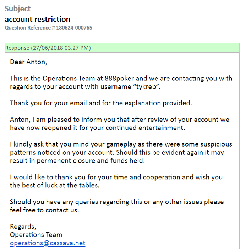Viewport: 240px width, 249px height.
Task: Click the 'suspicious patterns noticed' line
Action: [x=117, y=152]
